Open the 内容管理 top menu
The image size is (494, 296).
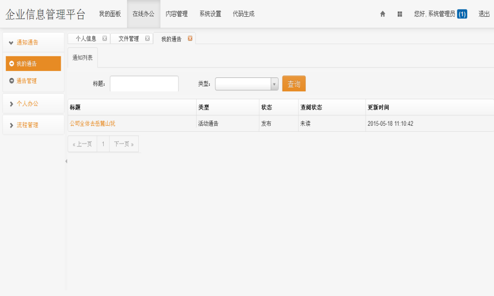pyautogui.click(x=177, y=14)
